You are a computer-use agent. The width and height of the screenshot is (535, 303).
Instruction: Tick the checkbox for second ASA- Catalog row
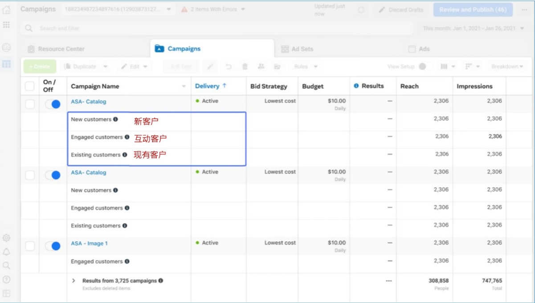click(x=29, y=175)
